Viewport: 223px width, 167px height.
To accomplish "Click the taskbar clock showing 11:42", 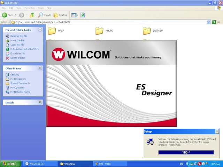I will (x=215, y=164).
